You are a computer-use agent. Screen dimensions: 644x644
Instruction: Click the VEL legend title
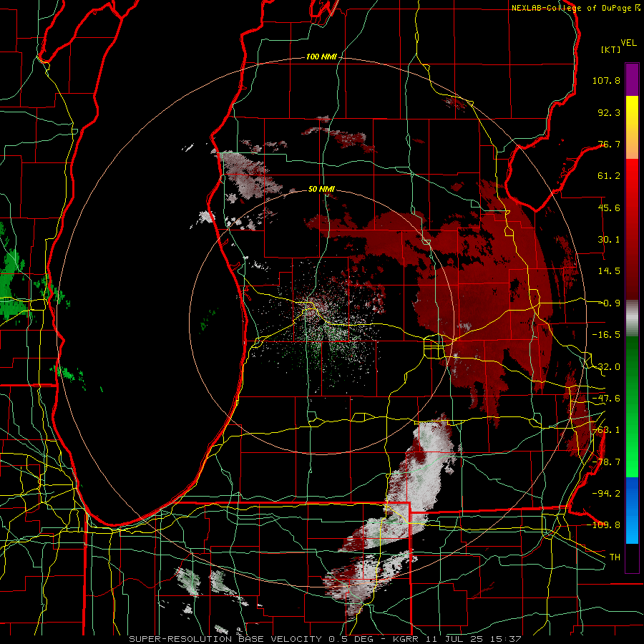(628, 43)
